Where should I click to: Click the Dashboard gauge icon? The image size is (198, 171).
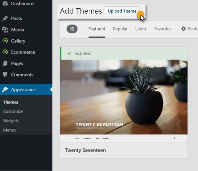click(5, 3)
